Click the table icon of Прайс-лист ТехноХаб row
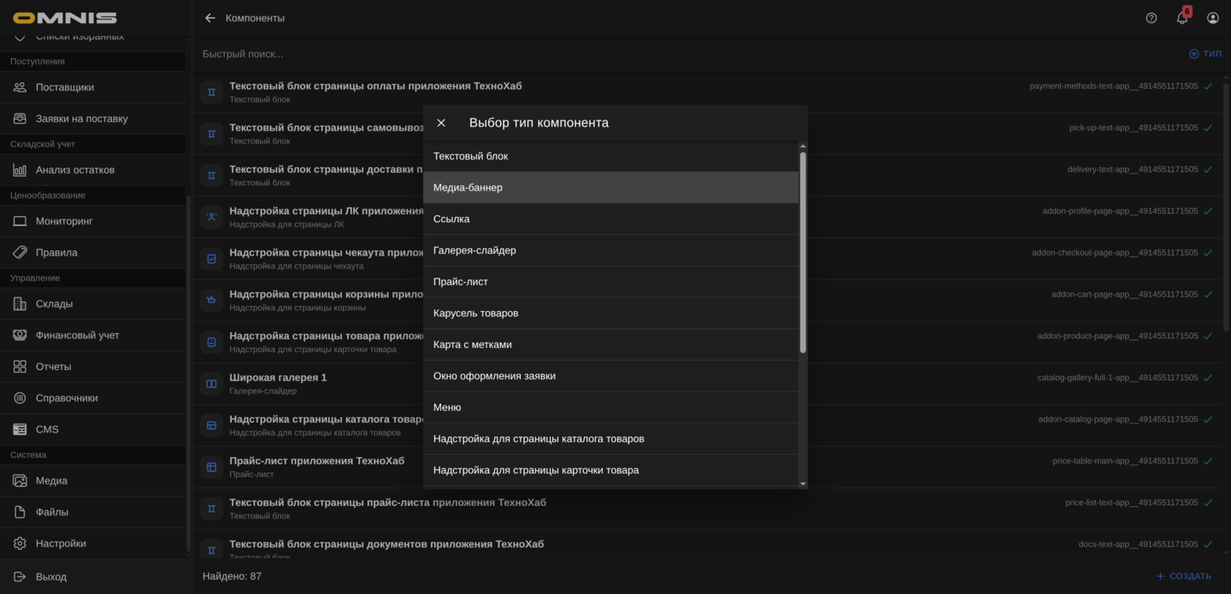Image resolution: width=1231 pixels, height=594 pixels. coord(211,467)
